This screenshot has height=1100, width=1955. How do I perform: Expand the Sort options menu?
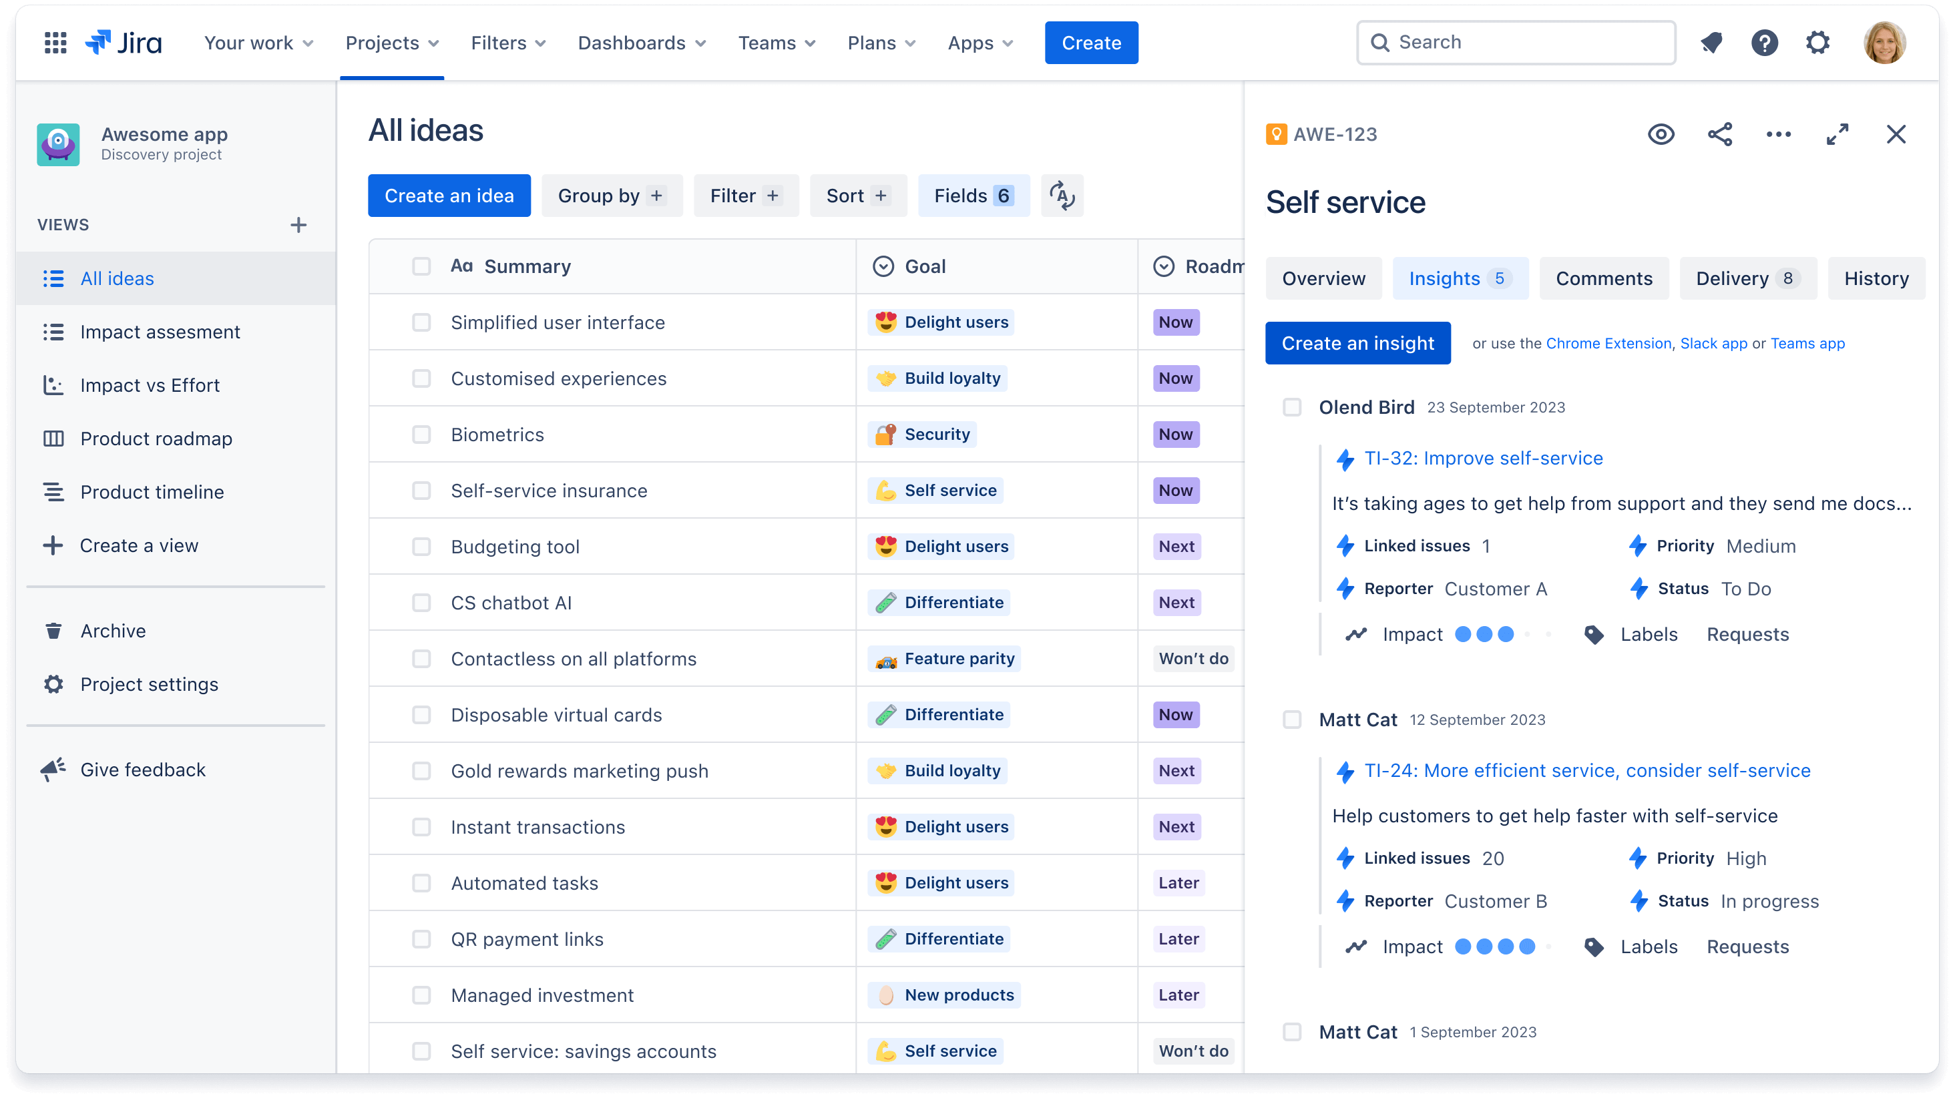(x=855, y=196)
